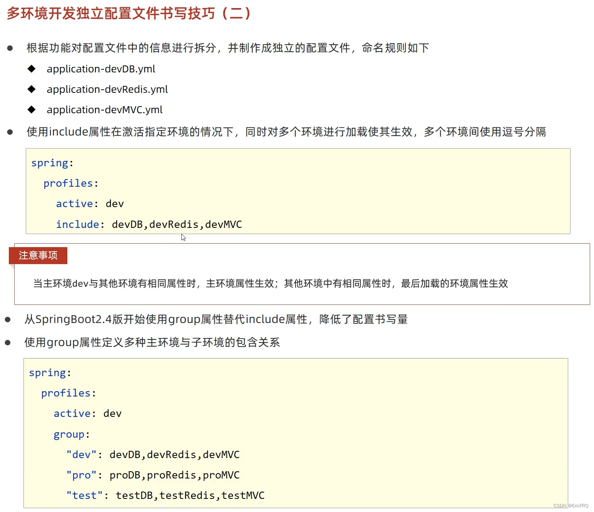Click the line 使用group属性定义多种主环境

pos(152,342)
